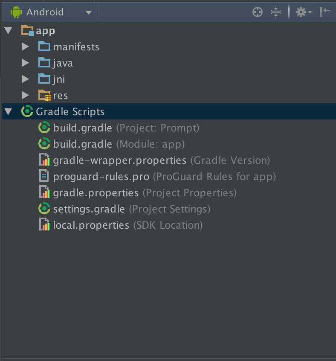
Task: Open the gear settings menu
Action: pyautogui.click(x=303, y=12)
